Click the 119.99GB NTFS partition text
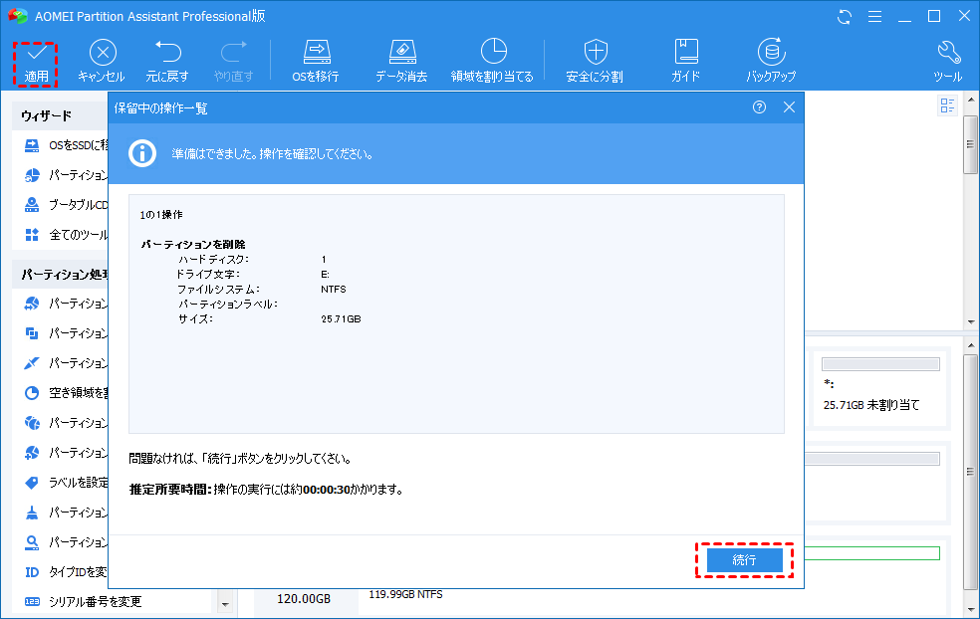 [x=405, y=594]
